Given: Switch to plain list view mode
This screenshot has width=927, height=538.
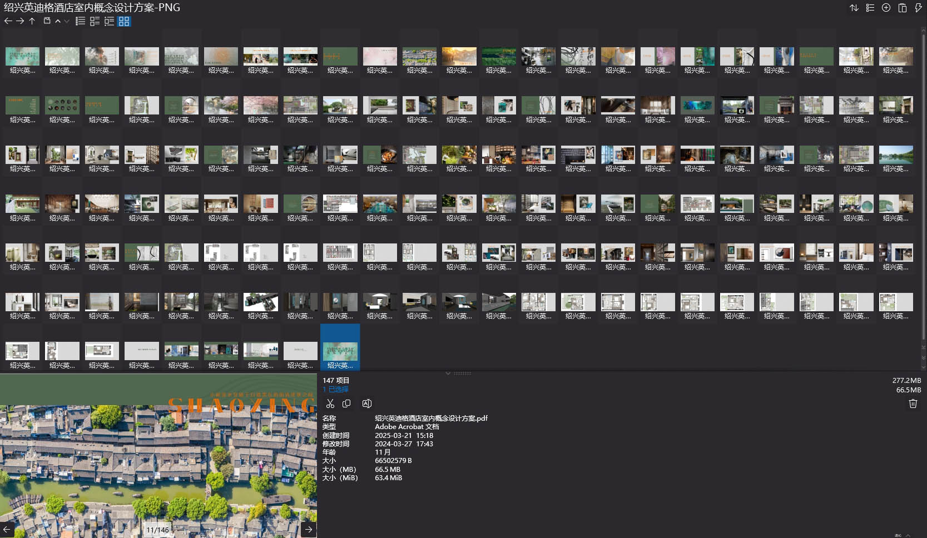Looking at the screenshot, I should (x=81, y=21).
